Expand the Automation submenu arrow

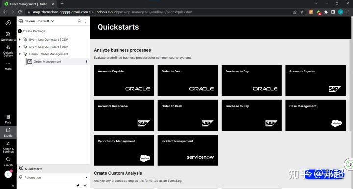click(86, 178)
